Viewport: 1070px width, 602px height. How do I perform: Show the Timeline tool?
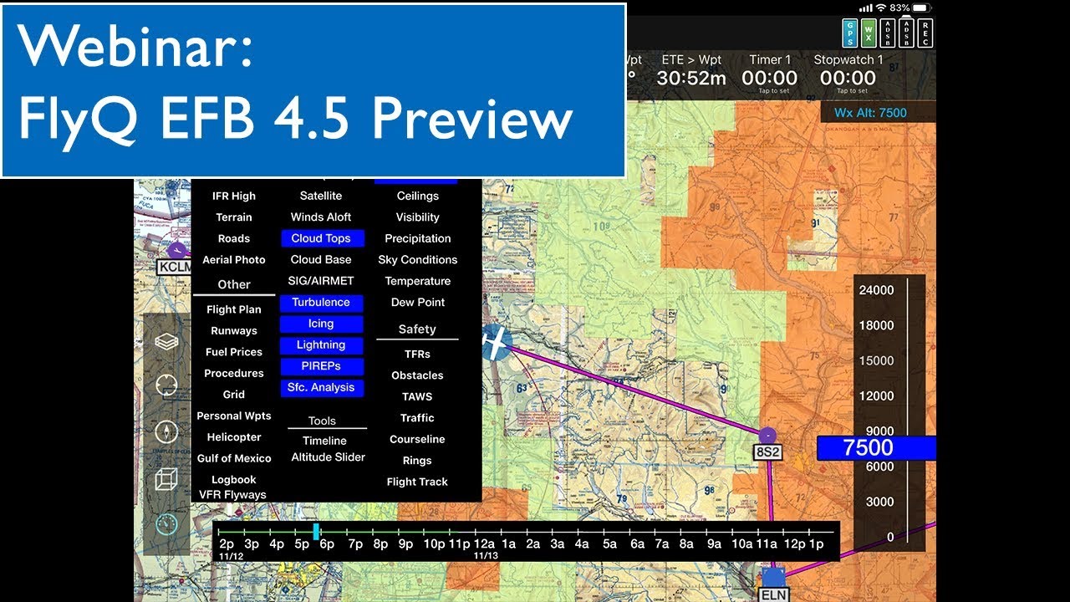[x=325, y=441]
